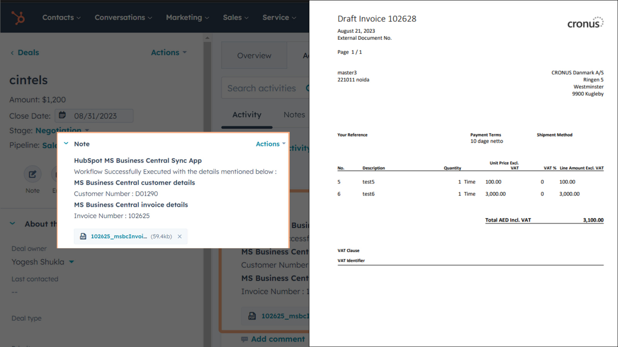
Task: Remove the 102625 attachment with the X
Action: click(180, 236)
